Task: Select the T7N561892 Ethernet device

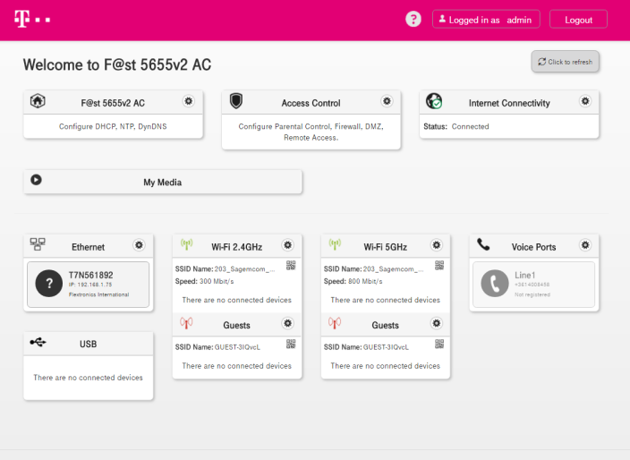Action: point(88,285)
